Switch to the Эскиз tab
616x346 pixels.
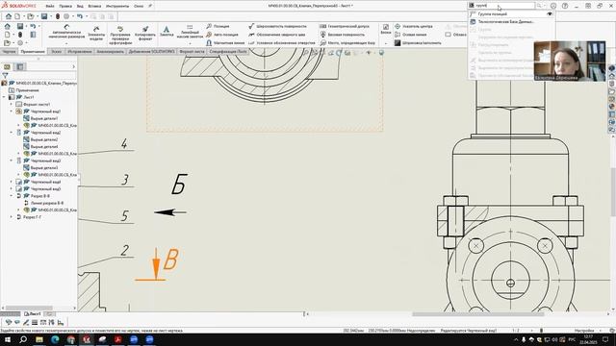point(56,51)
